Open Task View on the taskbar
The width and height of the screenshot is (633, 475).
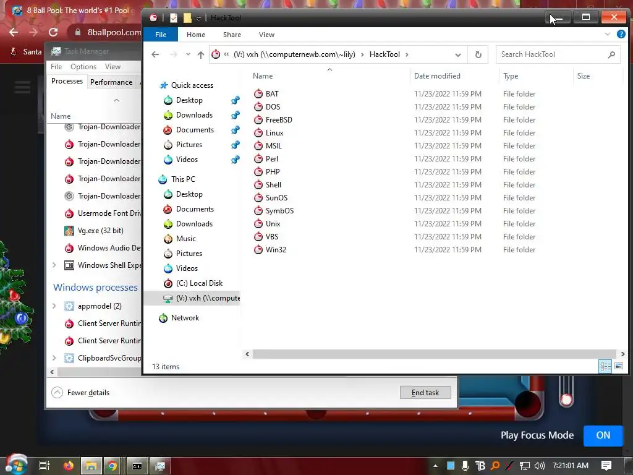44,466
